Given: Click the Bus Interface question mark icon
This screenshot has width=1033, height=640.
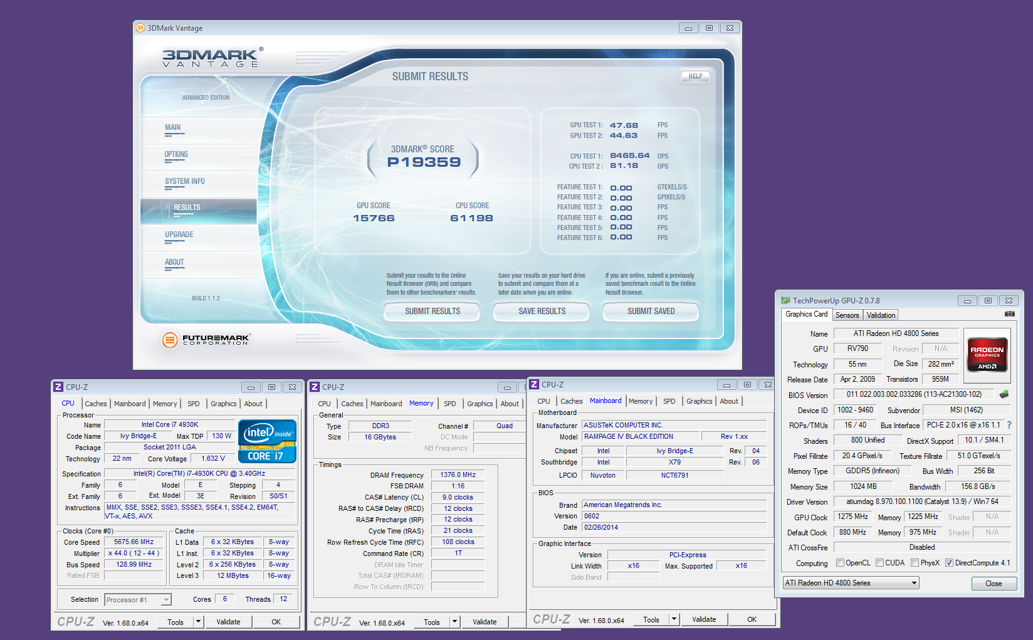Looking at the screenshot, I should point(1009,425).
